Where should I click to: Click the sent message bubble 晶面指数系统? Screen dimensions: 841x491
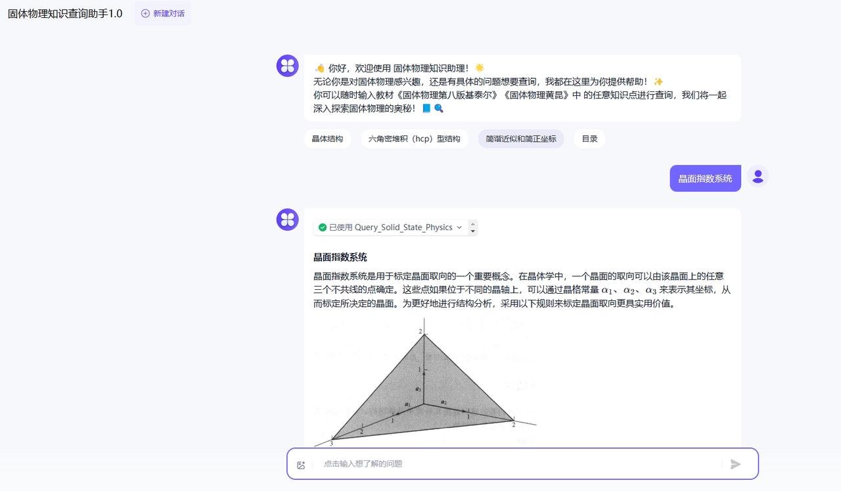tap(705, 178)
